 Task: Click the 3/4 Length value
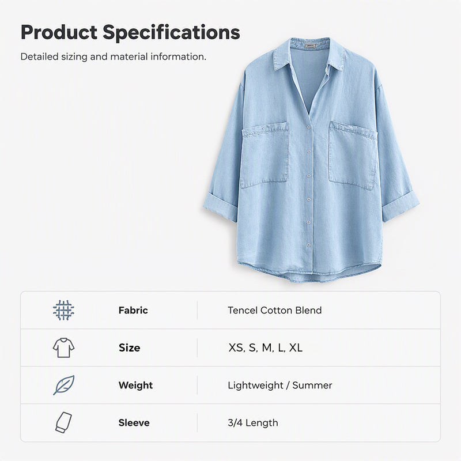(253, 423)
